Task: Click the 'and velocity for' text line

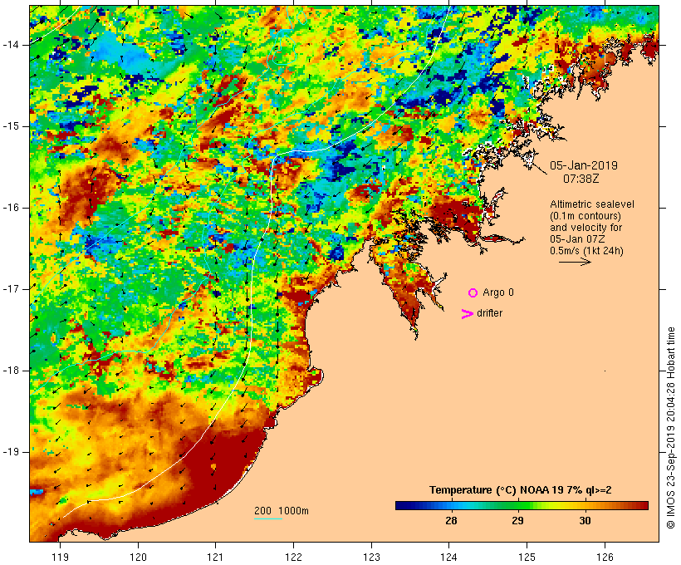Action: pos(585,228)
